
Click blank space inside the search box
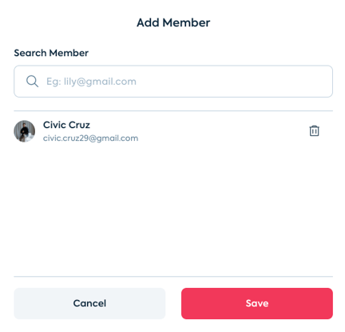click(x=234, y=82)
